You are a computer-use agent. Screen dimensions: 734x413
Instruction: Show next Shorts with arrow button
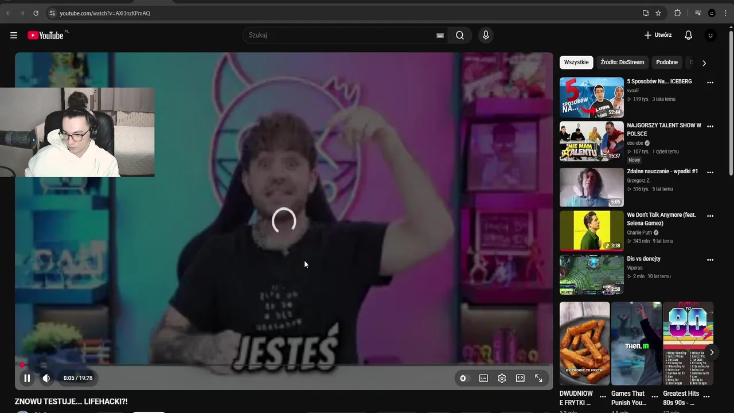(x=712, y=352)
